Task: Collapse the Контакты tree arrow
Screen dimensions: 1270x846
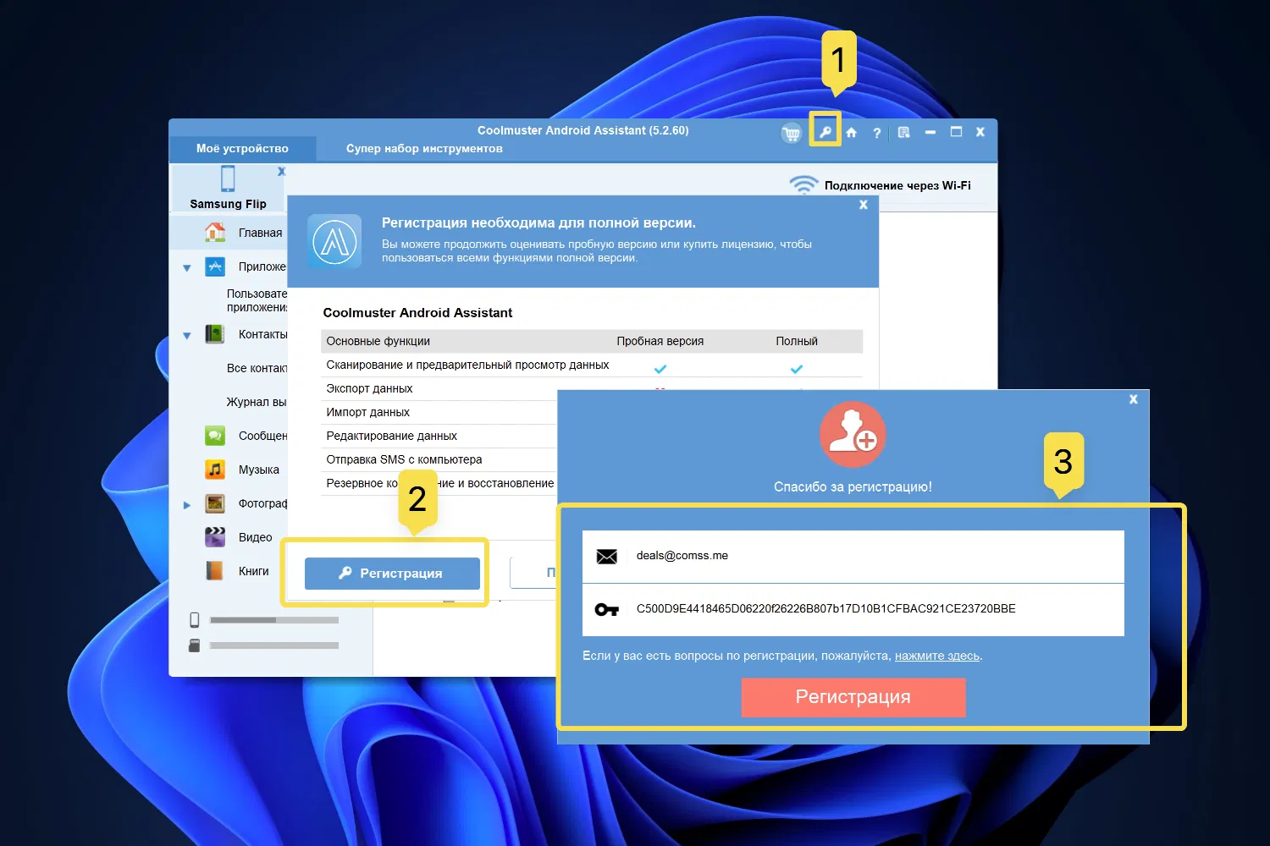Action: click(187, 336)
